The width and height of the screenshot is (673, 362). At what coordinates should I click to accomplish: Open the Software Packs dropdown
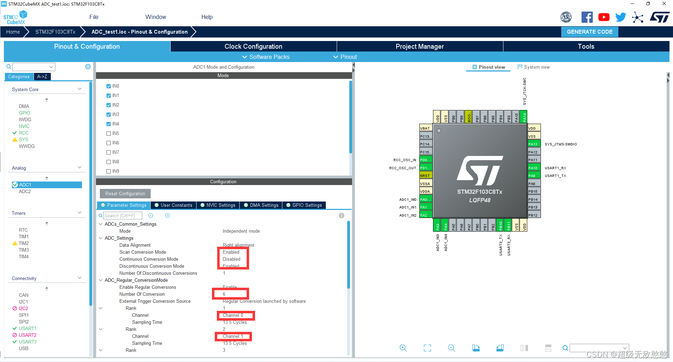pyautogui.click(x=266, y=57)
